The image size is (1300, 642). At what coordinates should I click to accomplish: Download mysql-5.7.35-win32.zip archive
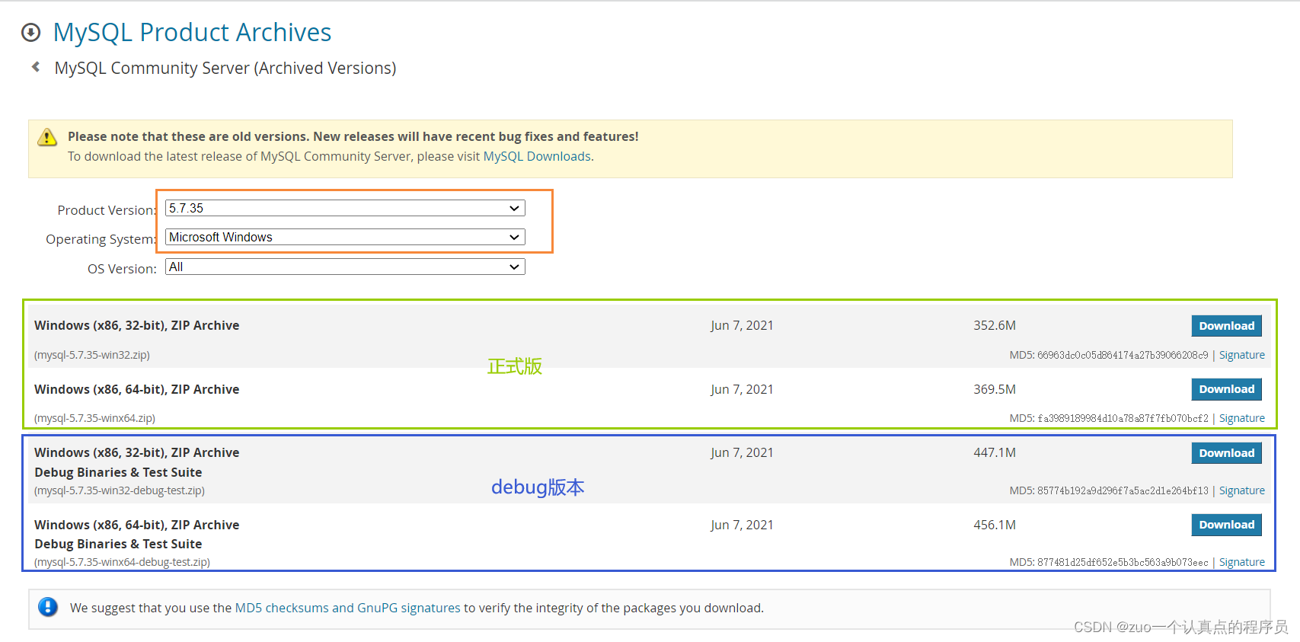point(1226,326)
